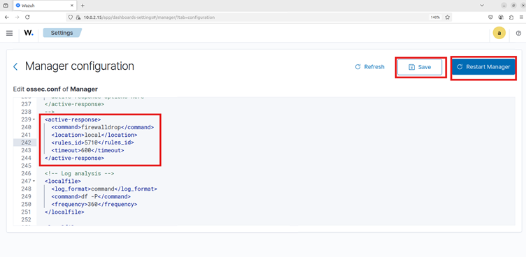
Task: Reload the page in the browser
Action: tap(27, 17)
